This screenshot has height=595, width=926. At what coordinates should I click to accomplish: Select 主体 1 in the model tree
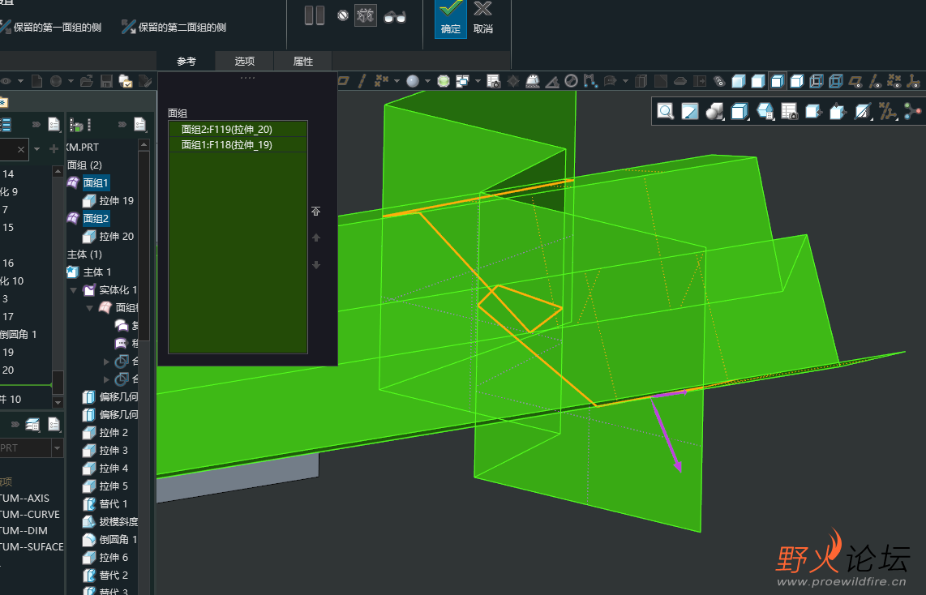coord(89,272)
